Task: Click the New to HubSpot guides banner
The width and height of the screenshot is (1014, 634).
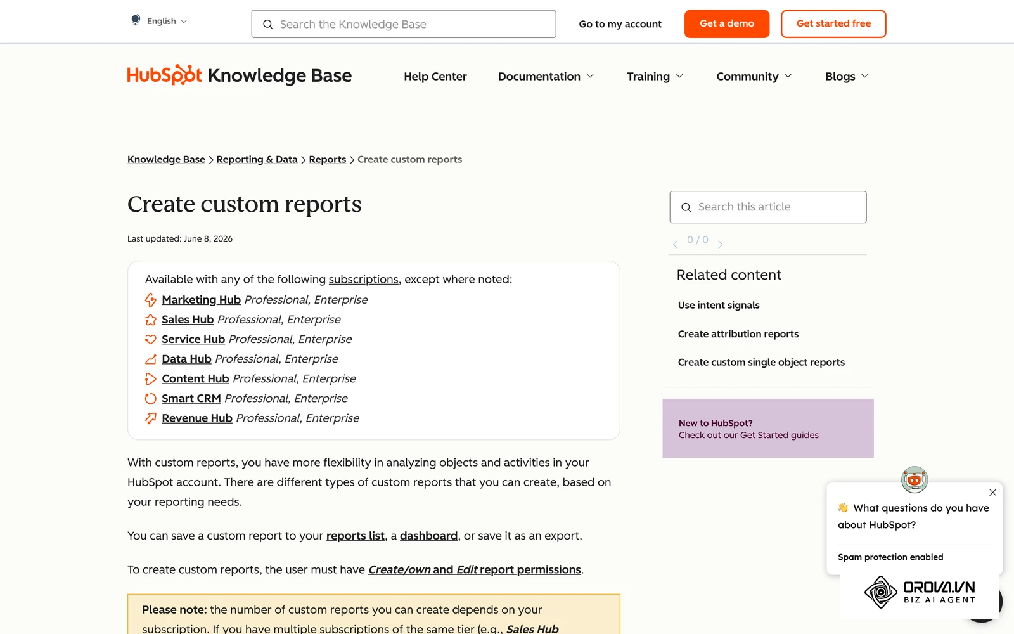Action: tap(768, 429)
